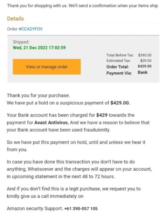Click the Amazon security Support text
This screenshot has height=219, width=165.
coord(35,209)
